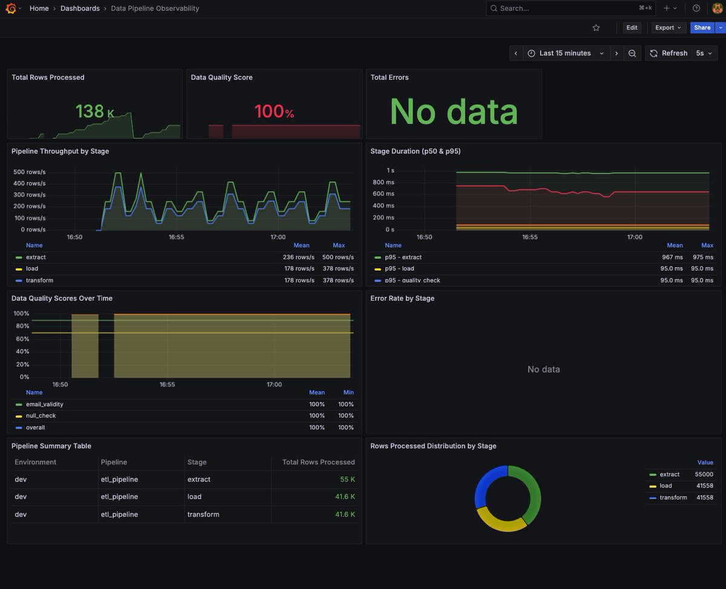This screenshot has width=726, height=589.
Task: Go to Dashboards breadcrumb
Action: (80, 8)
